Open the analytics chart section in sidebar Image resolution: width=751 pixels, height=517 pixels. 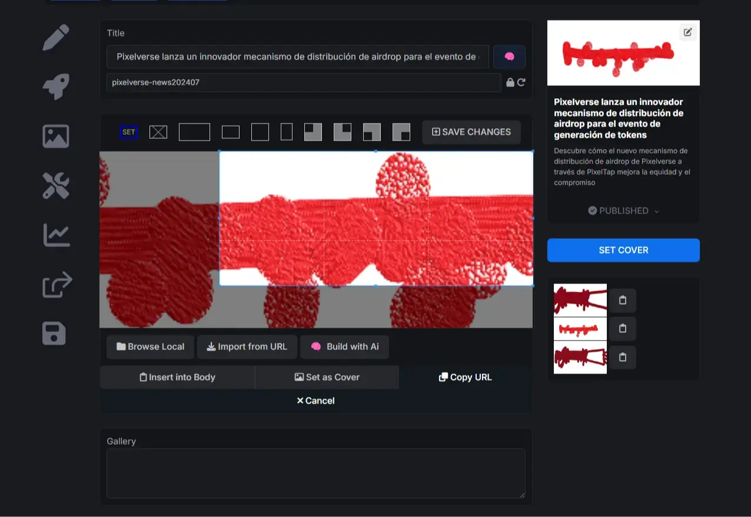tap(56, 235)
